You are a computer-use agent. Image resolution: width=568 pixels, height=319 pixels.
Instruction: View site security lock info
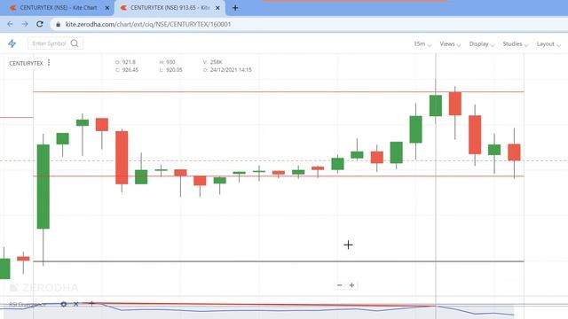coord(58,24)
